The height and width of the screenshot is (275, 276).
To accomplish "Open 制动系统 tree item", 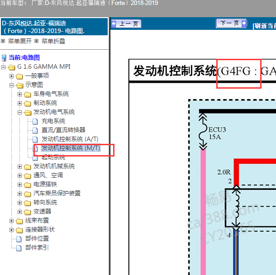I will (x=45, y=103).
